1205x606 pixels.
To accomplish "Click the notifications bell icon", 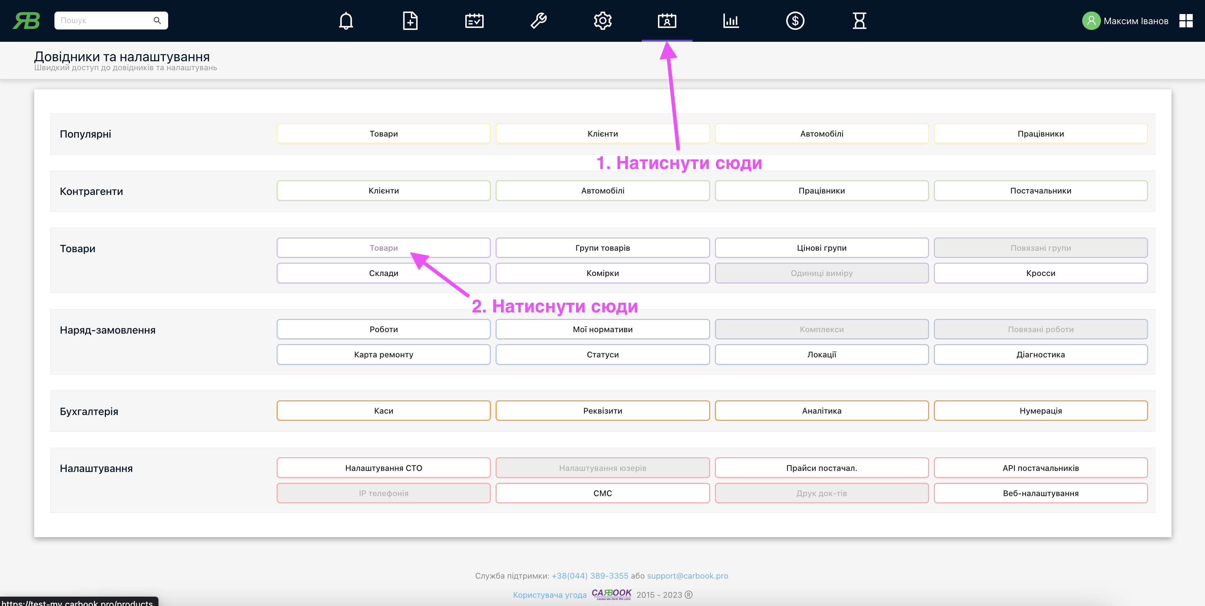I will click(346, 21).
